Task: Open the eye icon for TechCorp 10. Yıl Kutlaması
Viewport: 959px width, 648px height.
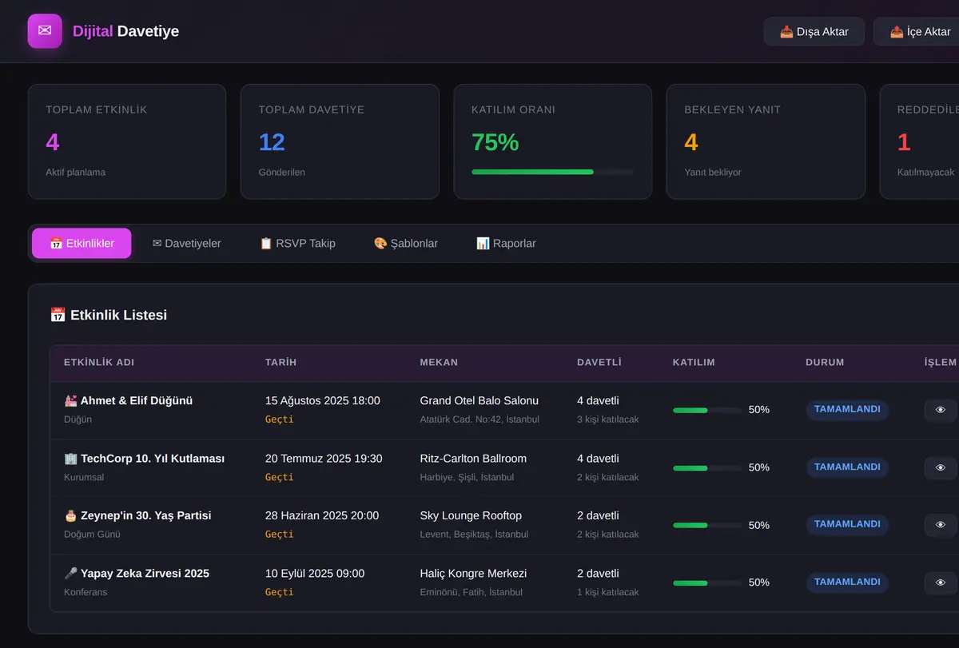Action: click(x=941, y=467)
